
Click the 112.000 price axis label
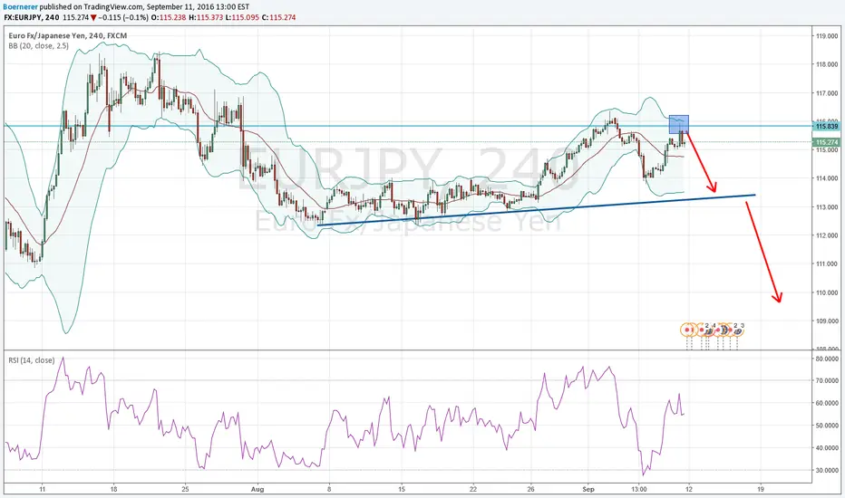coord(827,235)
